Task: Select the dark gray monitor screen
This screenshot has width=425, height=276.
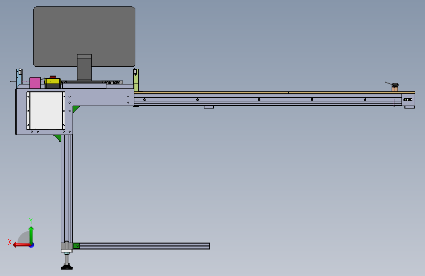Action: click(84, 36)
